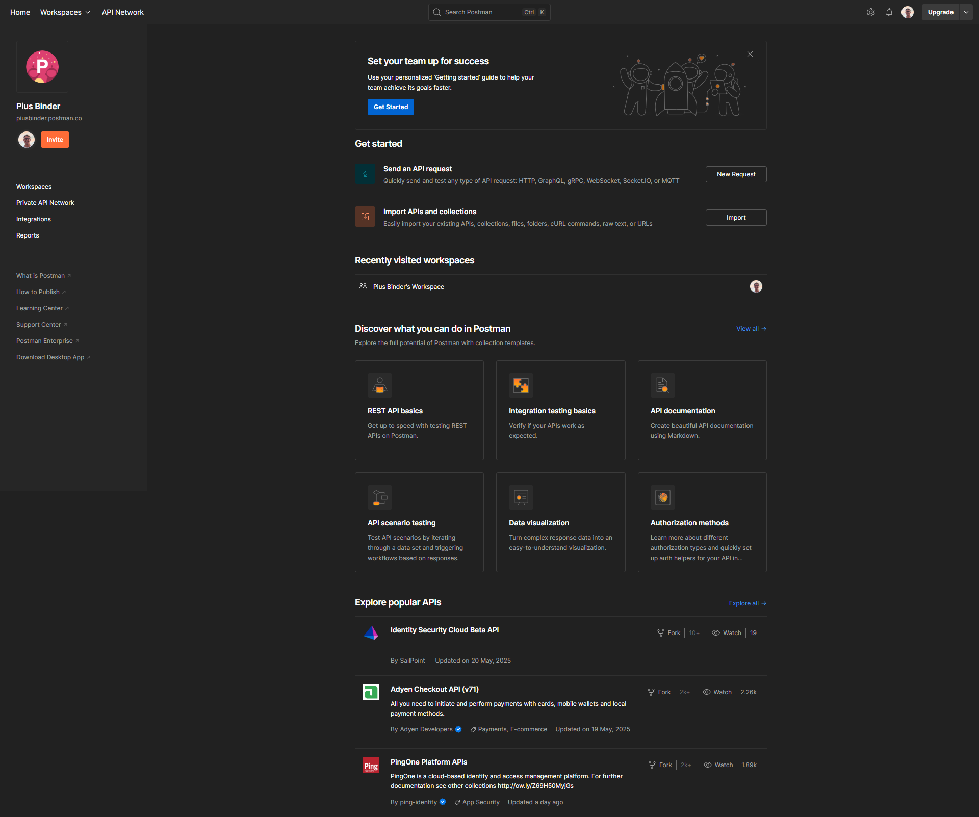Image resolution: width=979 pixels, height=817 pixels.
Task: Click the API scenario testing icon
Action: (x=380, y=497)
